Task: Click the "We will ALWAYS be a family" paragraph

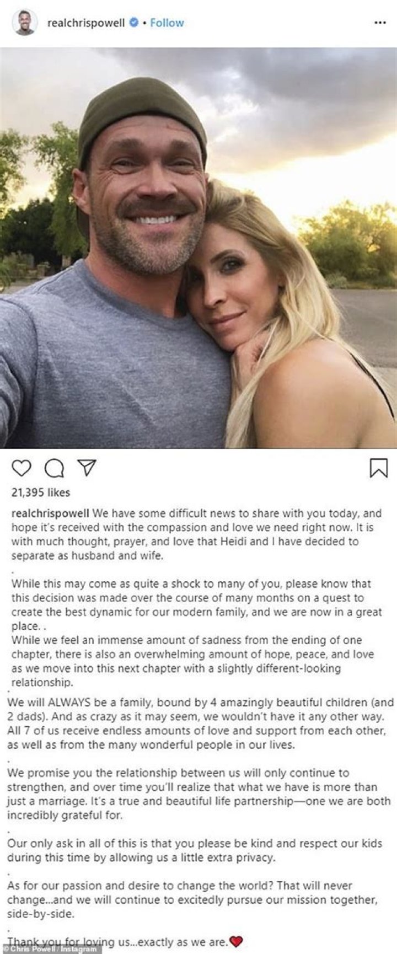Action: click(x=201, y=723)
